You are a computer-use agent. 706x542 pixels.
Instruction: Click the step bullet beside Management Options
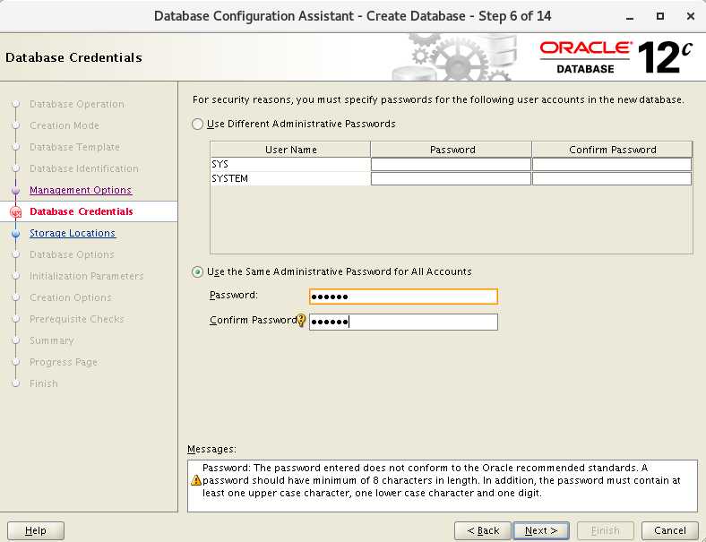16,191
